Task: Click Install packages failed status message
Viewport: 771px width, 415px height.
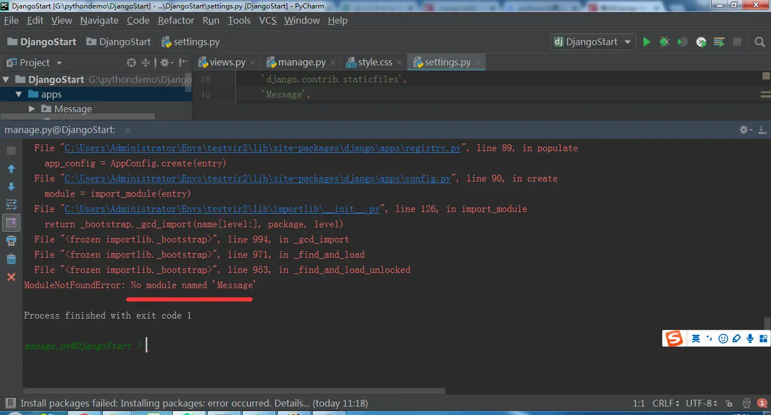Action: (x=194, y=403)
